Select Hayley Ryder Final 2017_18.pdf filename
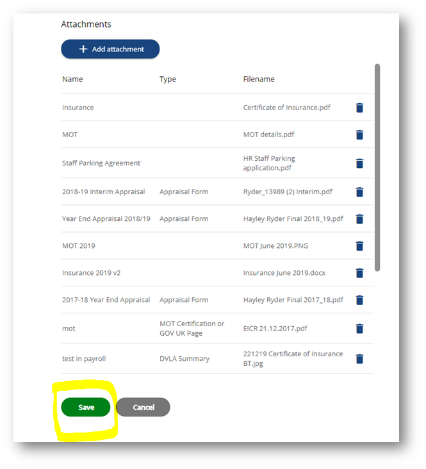The height and width of the screenshot is (469, 426). (x=293, y=300)
